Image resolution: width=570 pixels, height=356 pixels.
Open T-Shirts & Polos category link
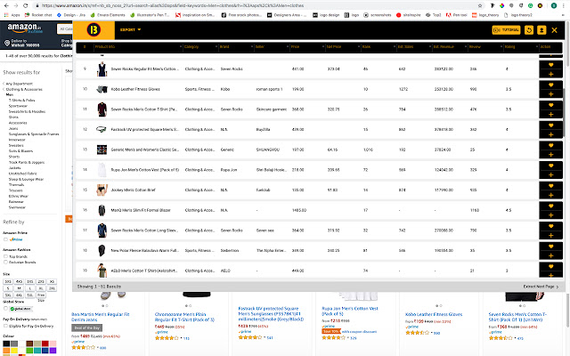click(x=21, y=101)
